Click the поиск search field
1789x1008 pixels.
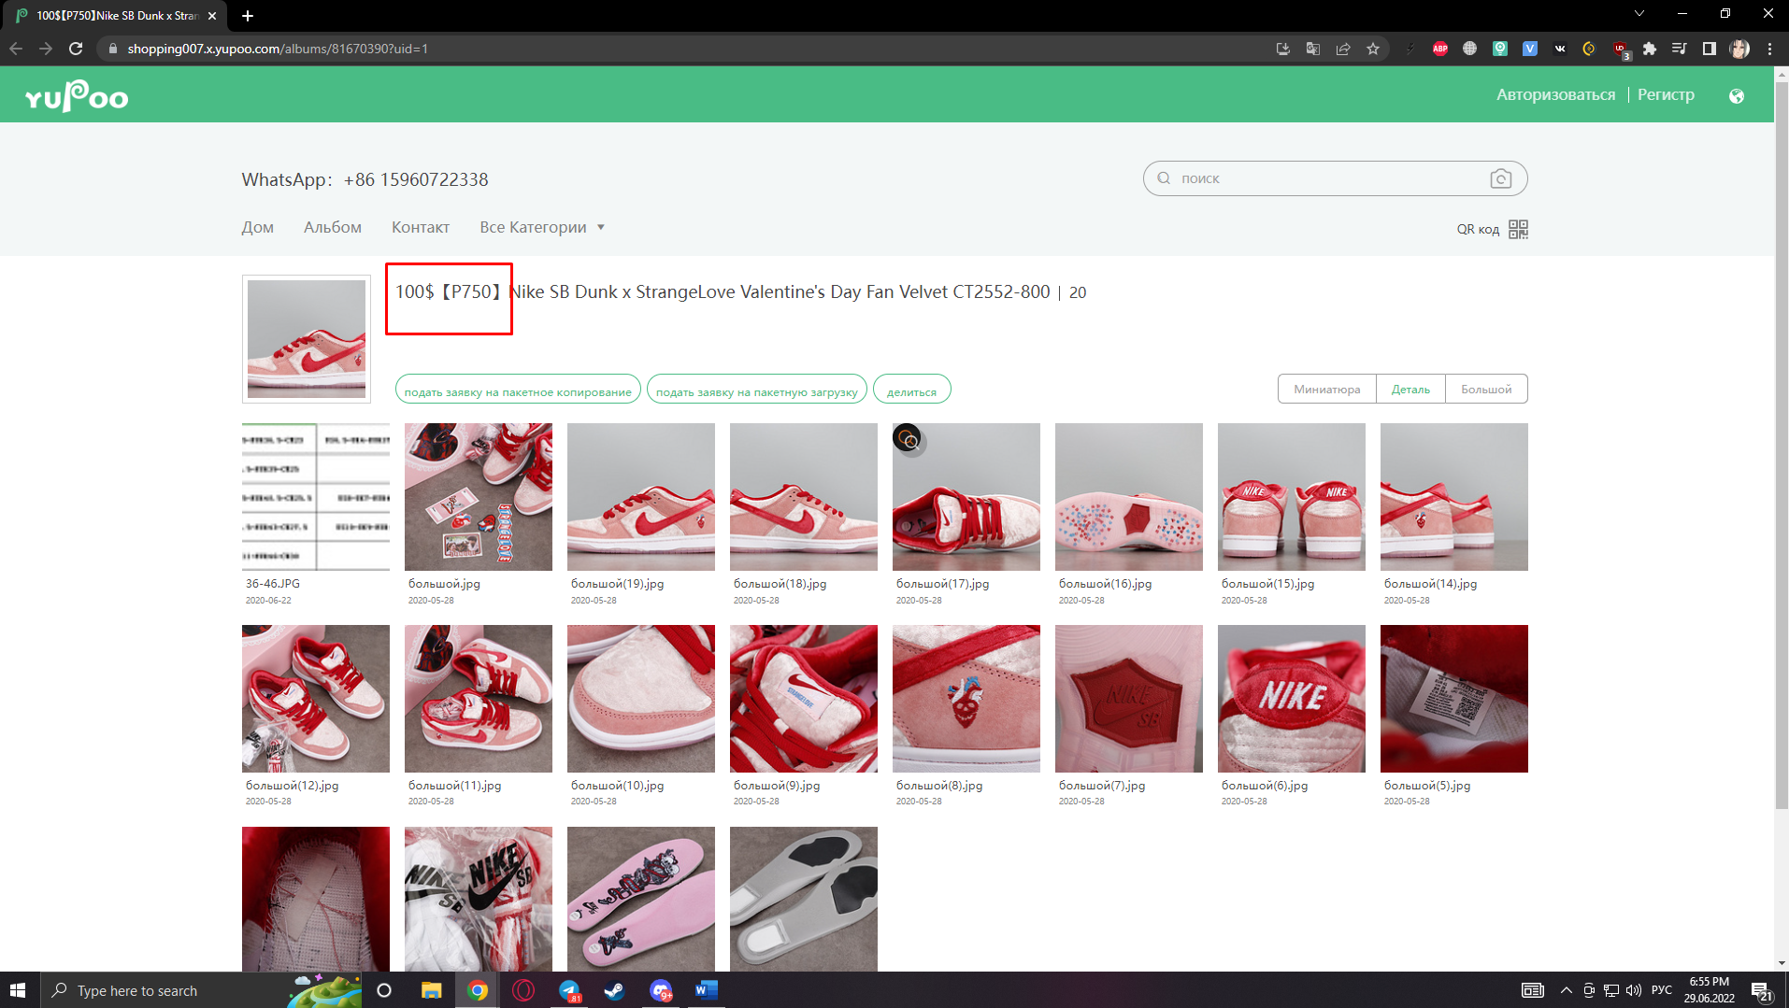click(1335, 178)
